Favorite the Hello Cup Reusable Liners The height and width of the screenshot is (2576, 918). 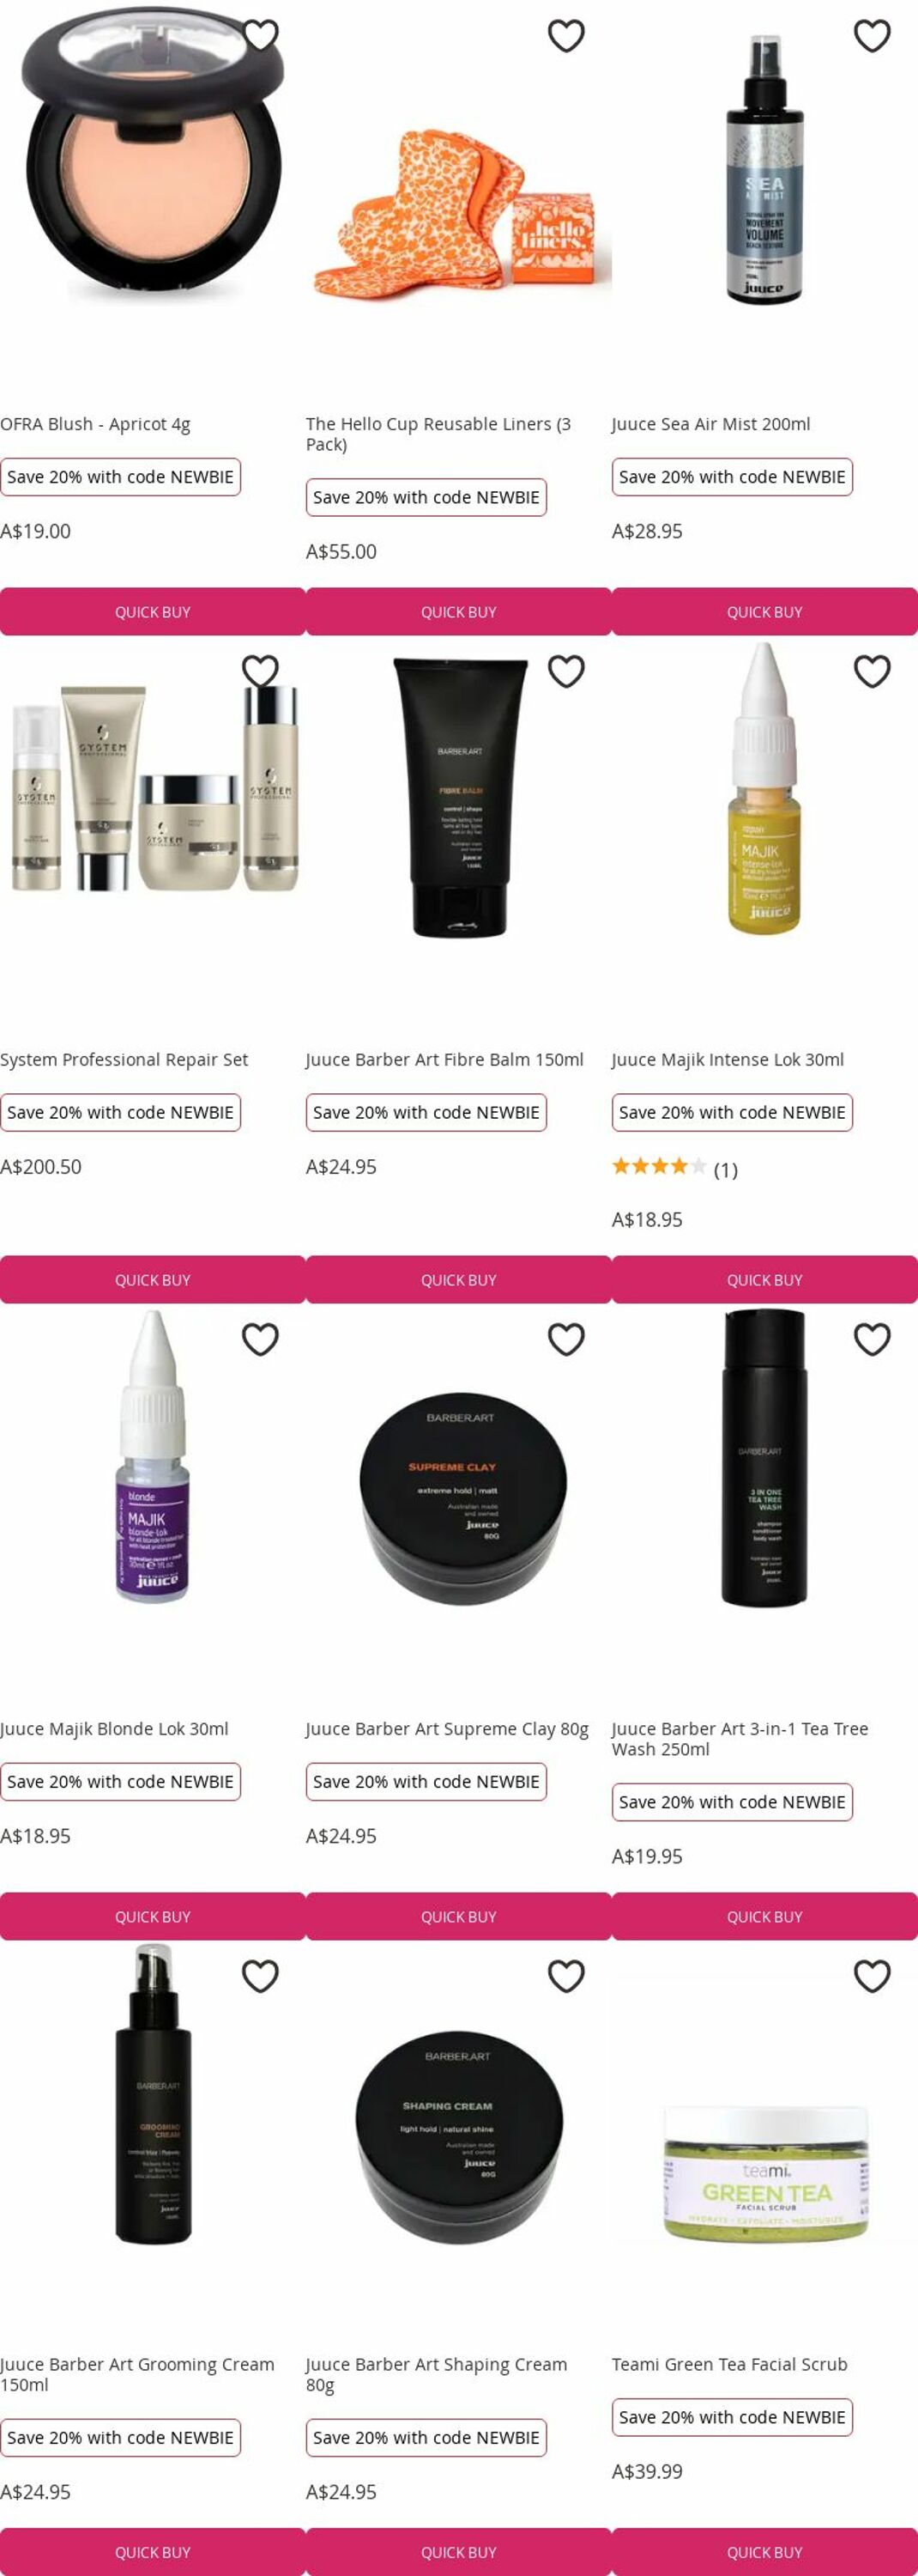[x=566, y=36]
